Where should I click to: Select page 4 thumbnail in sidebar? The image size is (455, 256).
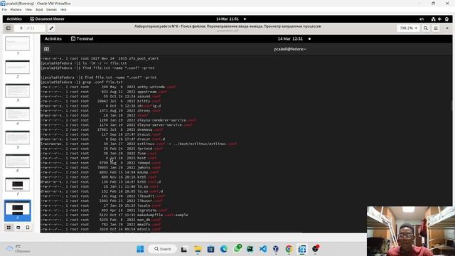pos(17,114)
